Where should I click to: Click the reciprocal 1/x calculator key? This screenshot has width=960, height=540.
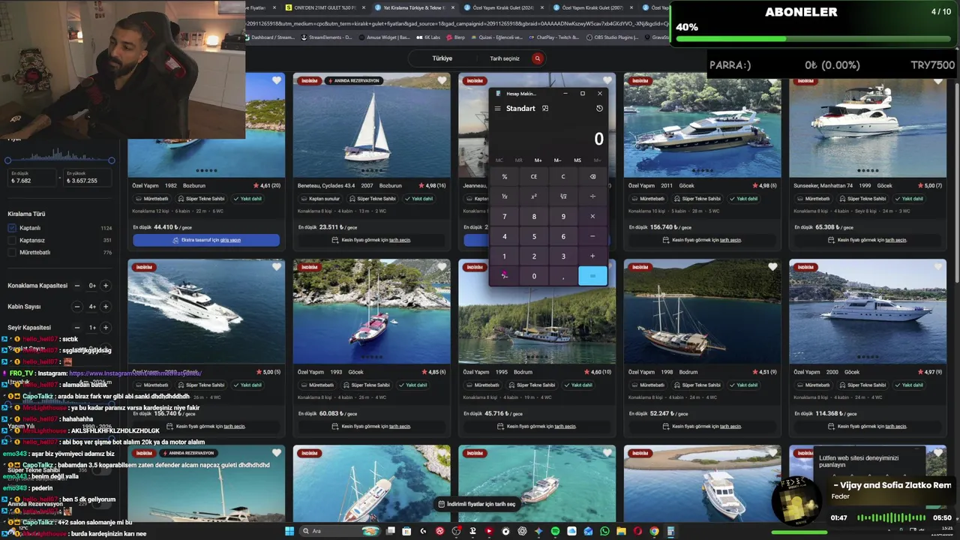pyautogui.click(x=505, y=196)
